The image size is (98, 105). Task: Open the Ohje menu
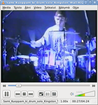pos(76,8)
